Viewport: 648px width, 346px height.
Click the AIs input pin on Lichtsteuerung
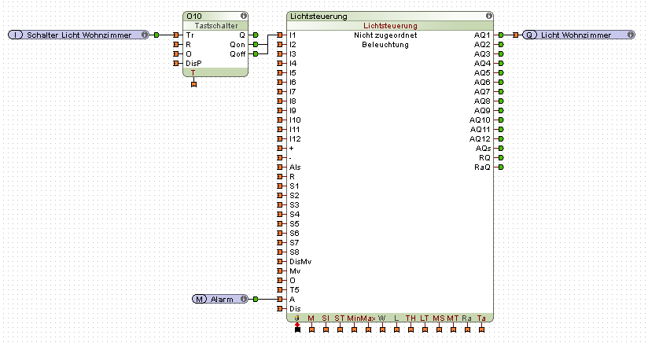[280, 167]
